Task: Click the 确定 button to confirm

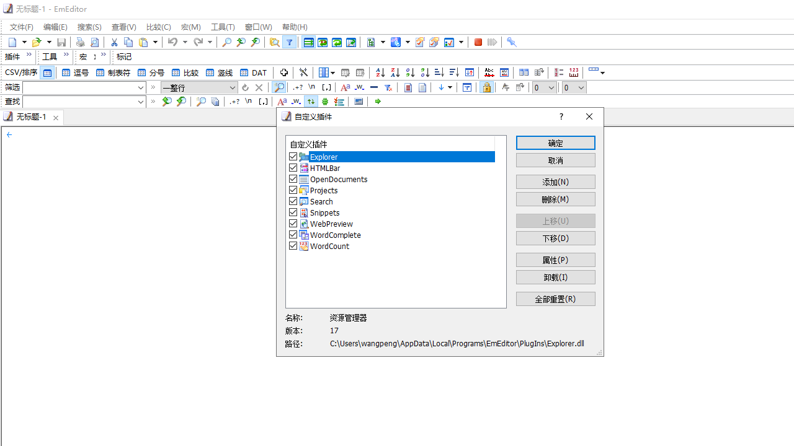Action: 555,142
